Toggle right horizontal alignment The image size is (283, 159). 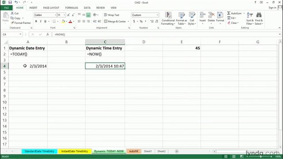point(88,22)
